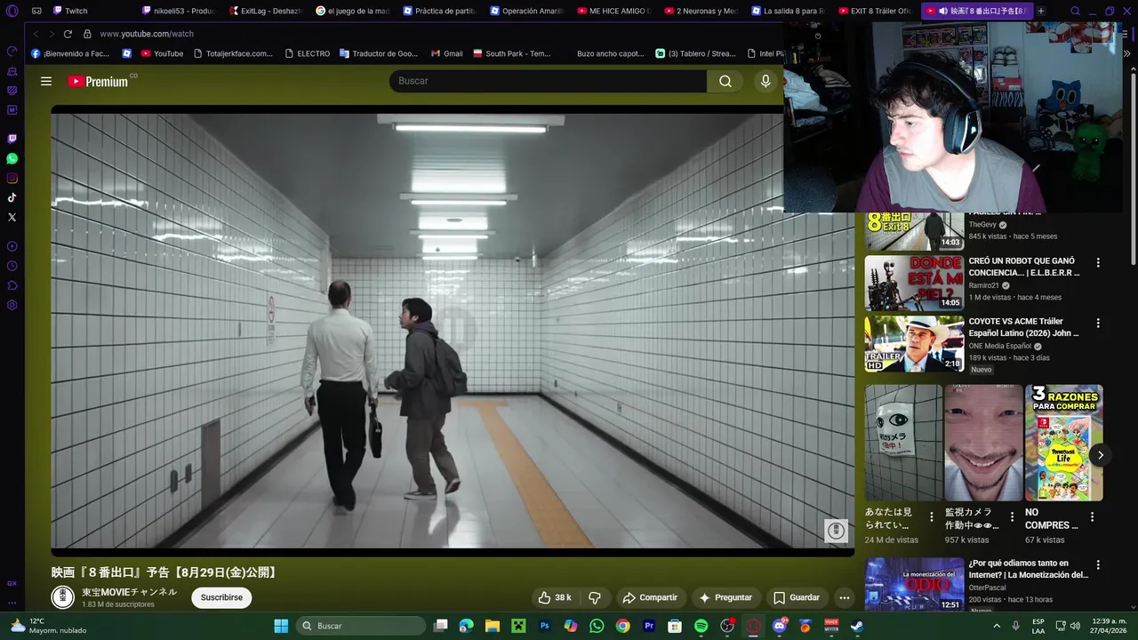1138x640 pixels.
Task: Open Twitch in Opera sidebar
Action: [12, 139]
